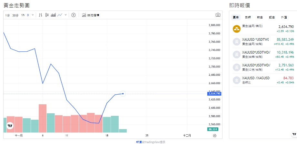Click the gold bars icon for 黃金(盎司/美元)

237,29
